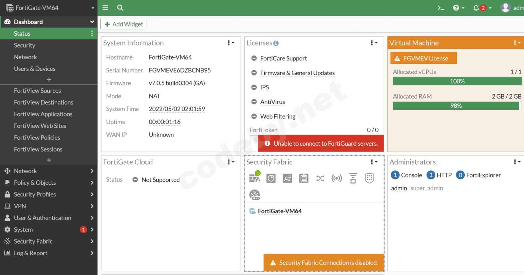Screen dimensions: 524x275
Task: Open FortiView Web Sites
Action: click(49, 126)
